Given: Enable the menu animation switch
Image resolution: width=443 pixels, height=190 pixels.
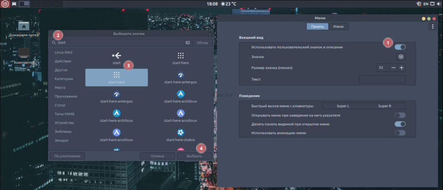Looking at the screenshot, I should 400,133.
